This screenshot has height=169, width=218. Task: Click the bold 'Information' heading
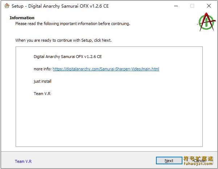click(x=22, y=18)
